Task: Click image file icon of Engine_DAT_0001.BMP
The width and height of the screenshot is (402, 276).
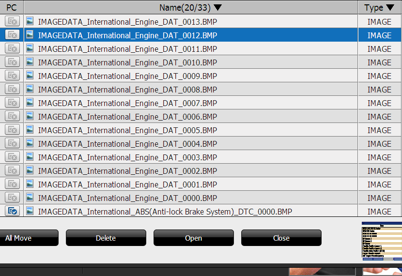Action: [x=30, y=184]
